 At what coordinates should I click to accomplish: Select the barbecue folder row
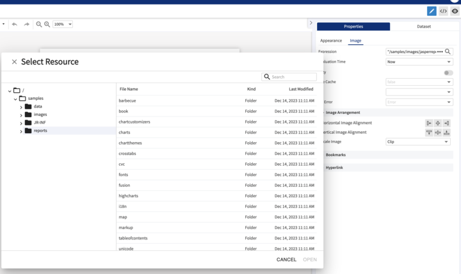tap(217, 101)
